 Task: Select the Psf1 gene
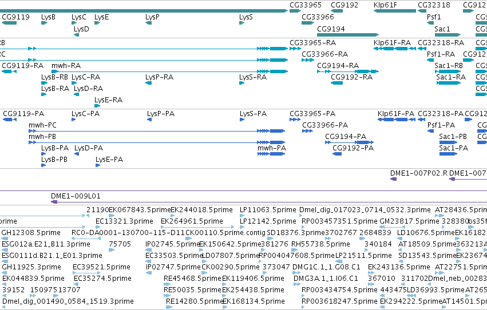(430, 23)
